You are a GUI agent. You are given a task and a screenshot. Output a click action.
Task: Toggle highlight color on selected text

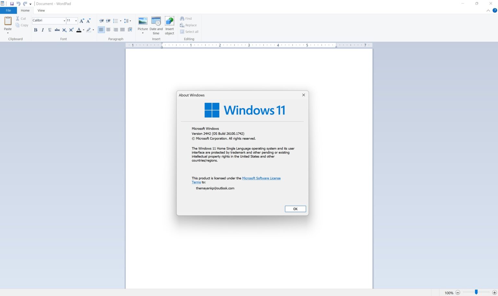88,30
